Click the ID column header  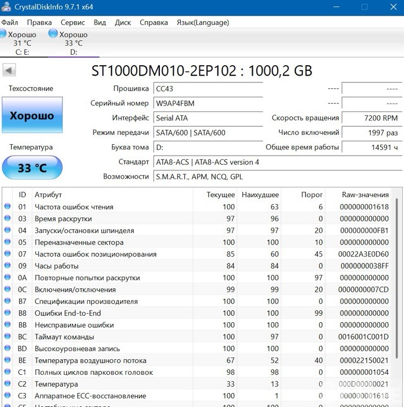click(x=22, y=194)
